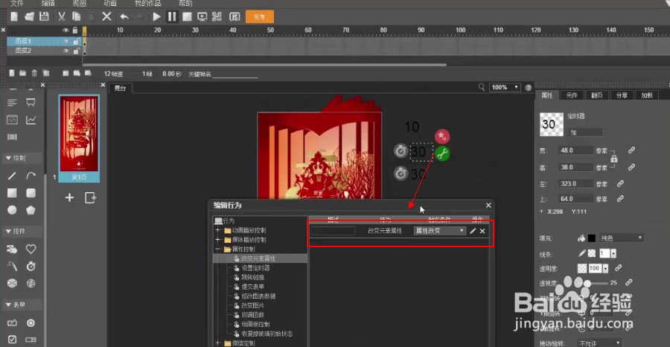This screenshot has height=347, width=670.
Task: Add a layer folder below timeline
Action: tap(22, 74)
